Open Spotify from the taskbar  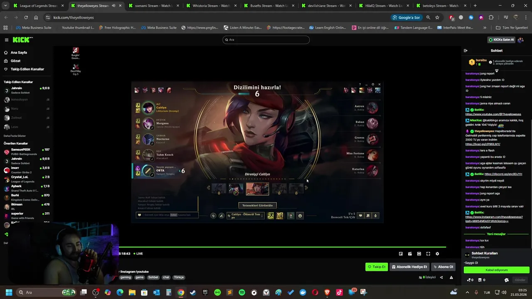pos(242,292)
